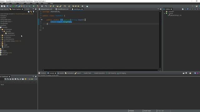Expand the src/test/resources folder
Viewport: 200px width, 112px height.
point(1,39)
